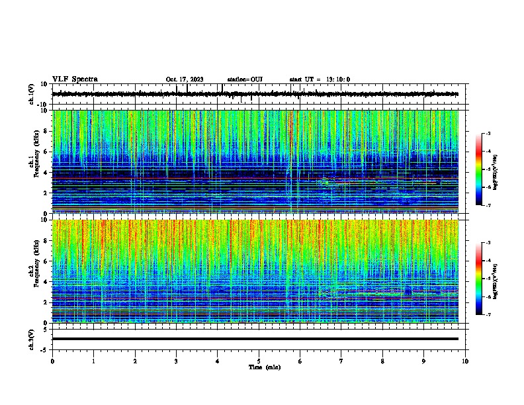Click the "-4" value on ch.2 colorbar
524x405 pixels.
(x=488, y=261)
